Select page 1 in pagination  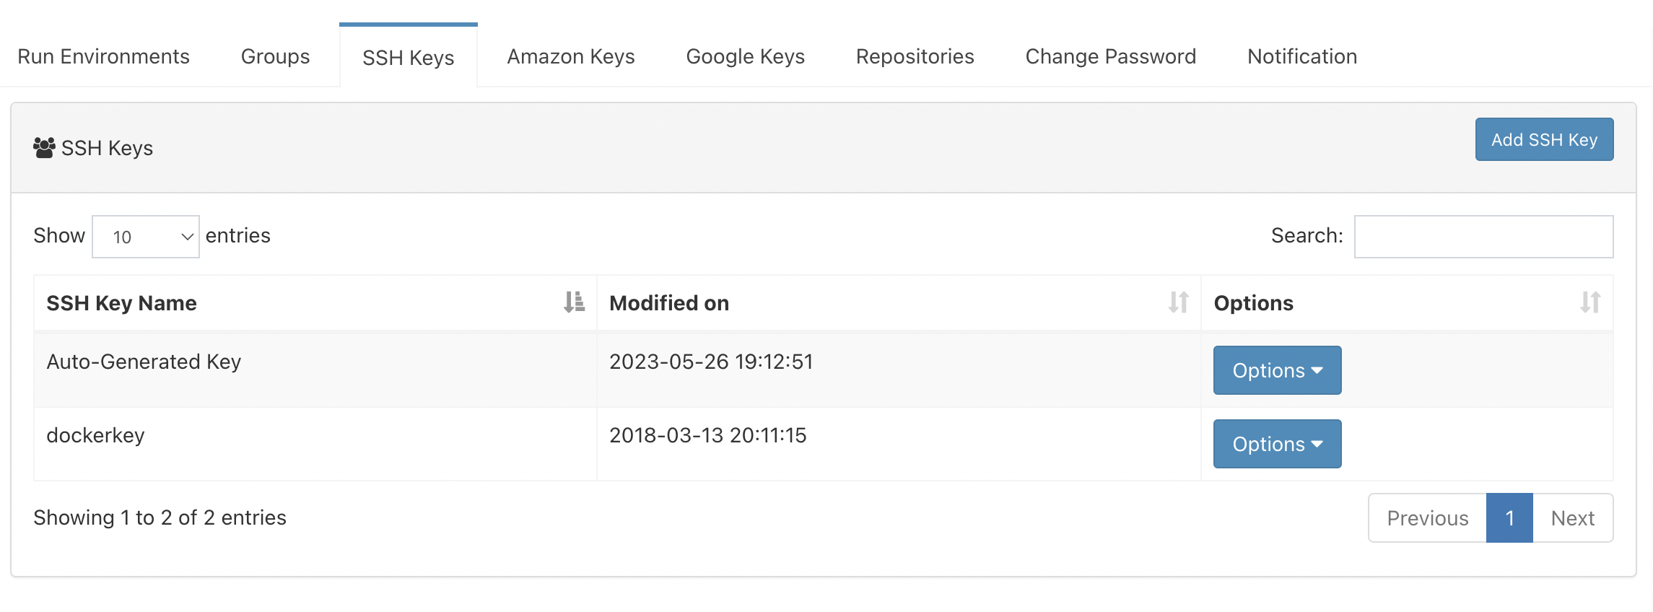[1509, 518]
